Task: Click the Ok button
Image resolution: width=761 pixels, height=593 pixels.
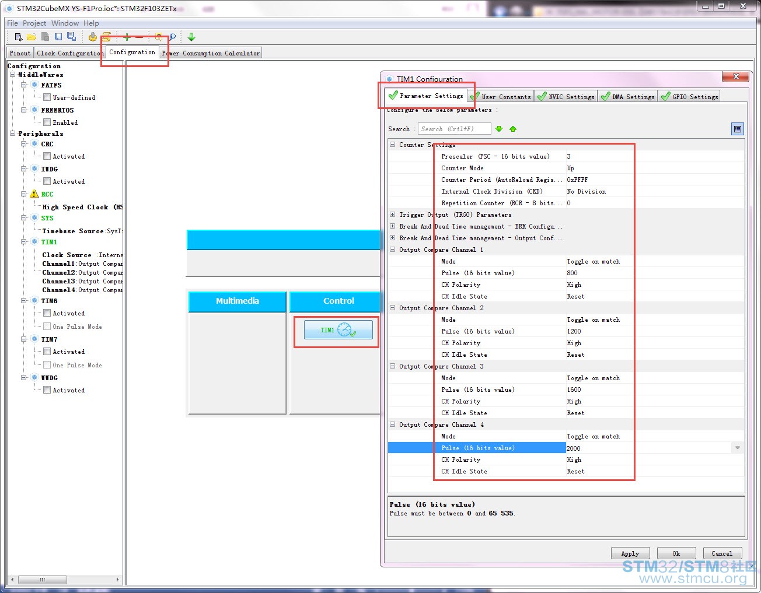Action: (x=676, y=553)
